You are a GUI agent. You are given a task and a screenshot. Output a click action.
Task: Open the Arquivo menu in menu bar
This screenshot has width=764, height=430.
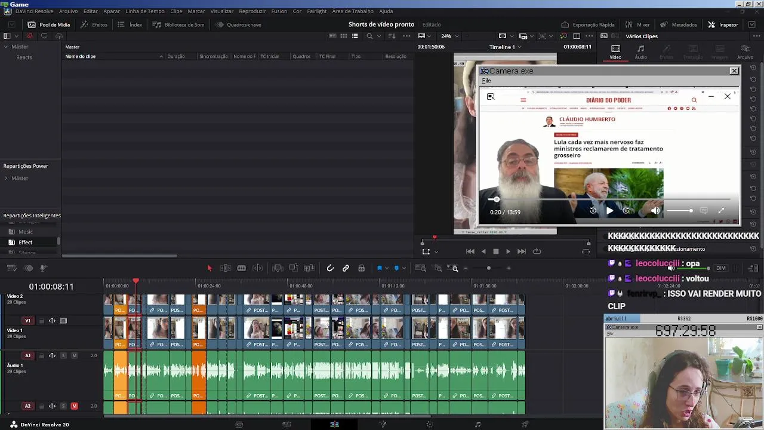(x=68, y=11)
